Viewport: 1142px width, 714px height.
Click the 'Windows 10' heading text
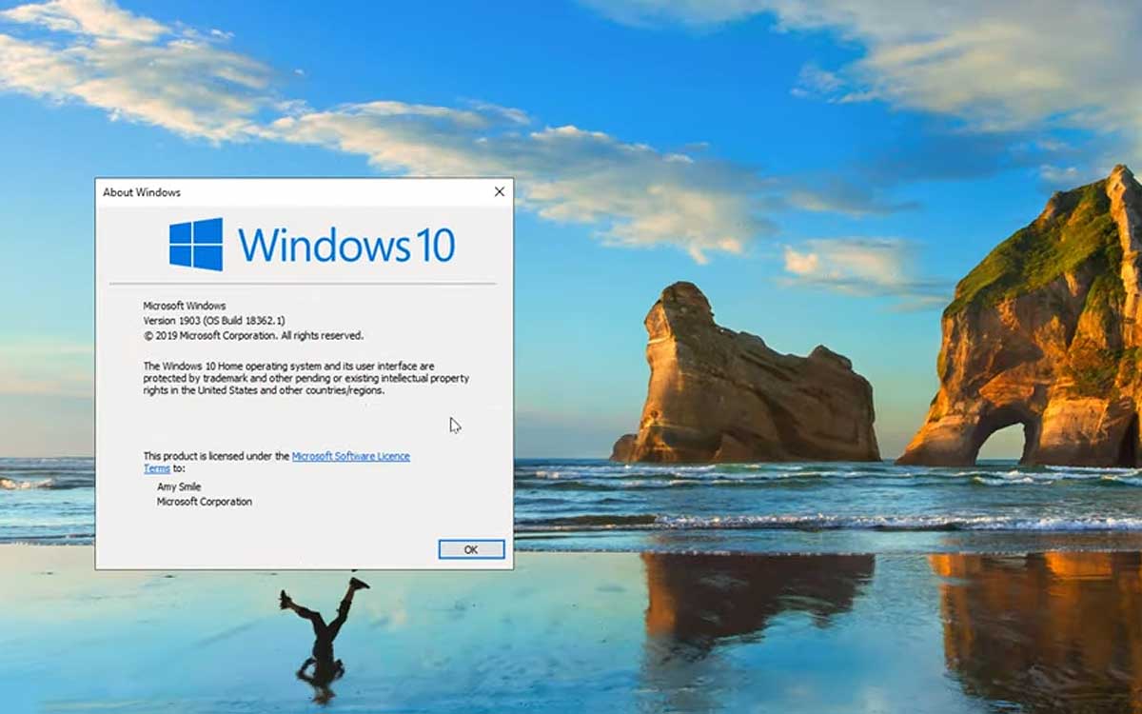(x=346, y=245)
